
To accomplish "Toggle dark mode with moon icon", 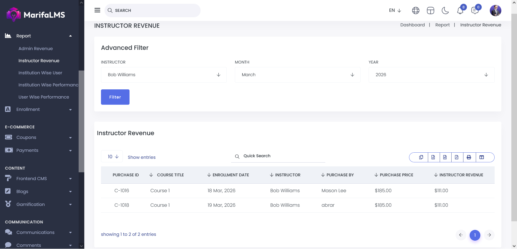I will point(445,10).
